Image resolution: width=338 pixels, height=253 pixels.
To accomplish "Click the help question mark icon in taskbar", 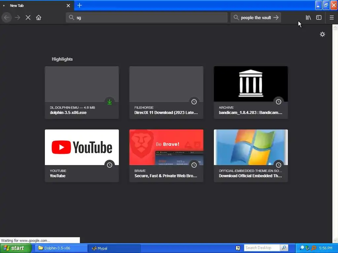I will [238, 248].
